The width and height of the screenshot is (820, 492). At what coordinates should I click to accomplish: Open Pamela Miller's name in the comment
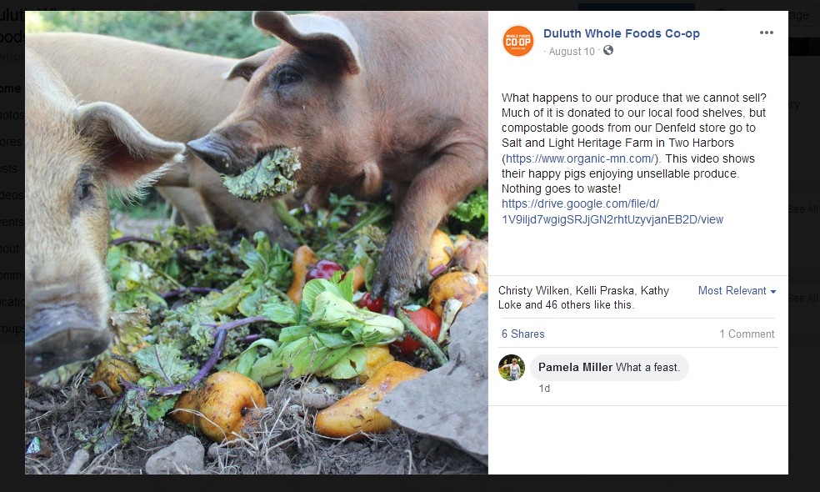575,367
